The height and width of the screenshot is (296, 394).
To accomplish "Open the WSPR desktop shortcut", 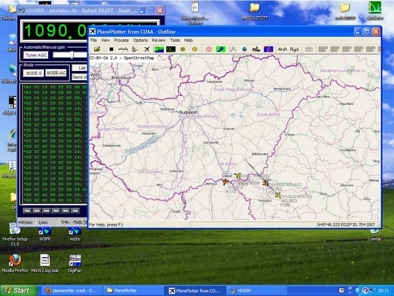I will pos(45,234).
